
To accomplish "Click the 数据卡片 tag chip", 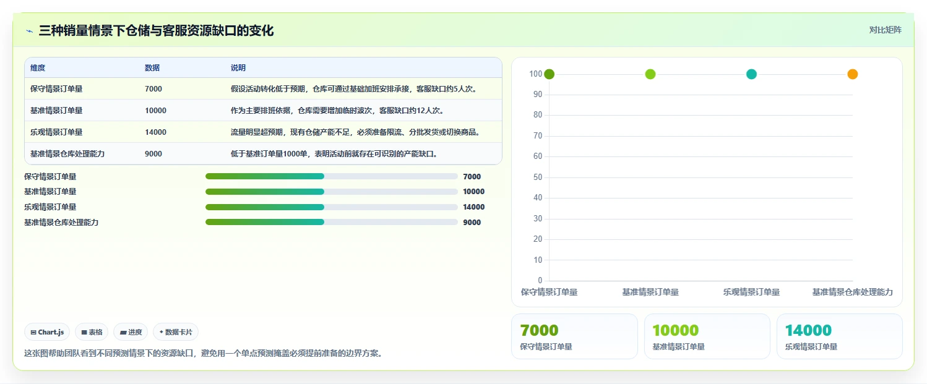I will coord(176,332).
